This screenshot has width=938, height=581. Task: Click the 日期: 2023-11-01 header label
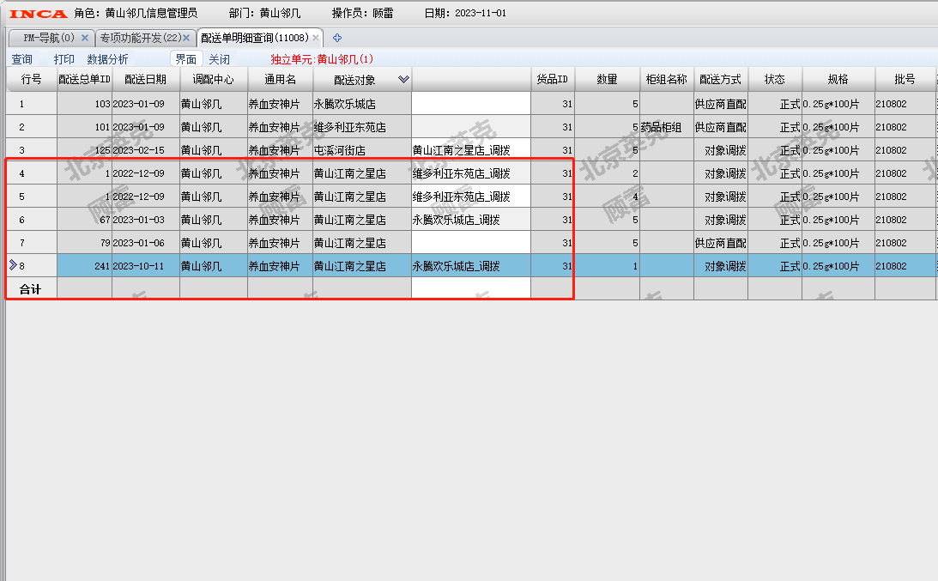pyautogui.click(x=465, y=13)
